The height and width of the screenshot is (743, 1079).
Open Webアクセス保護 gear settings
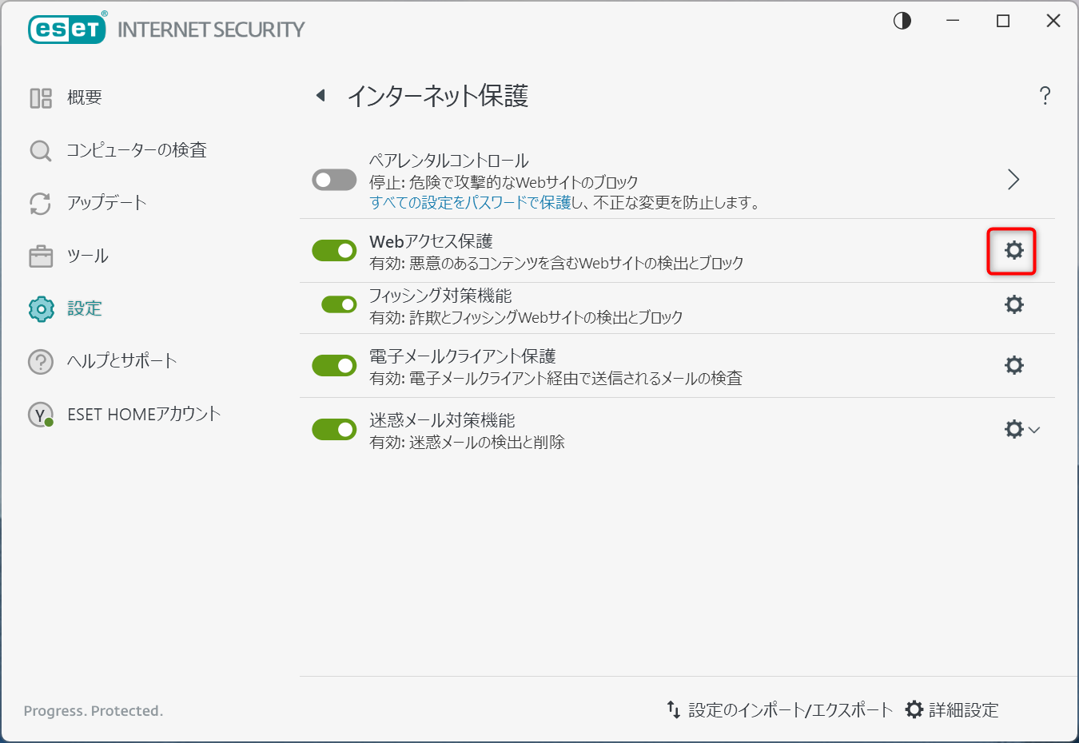tap(1013, 250)
